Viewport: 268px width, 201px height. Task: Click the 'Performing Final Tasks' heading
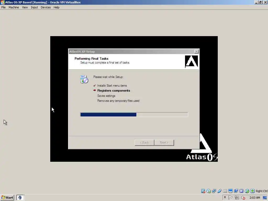tap(91, 59)
